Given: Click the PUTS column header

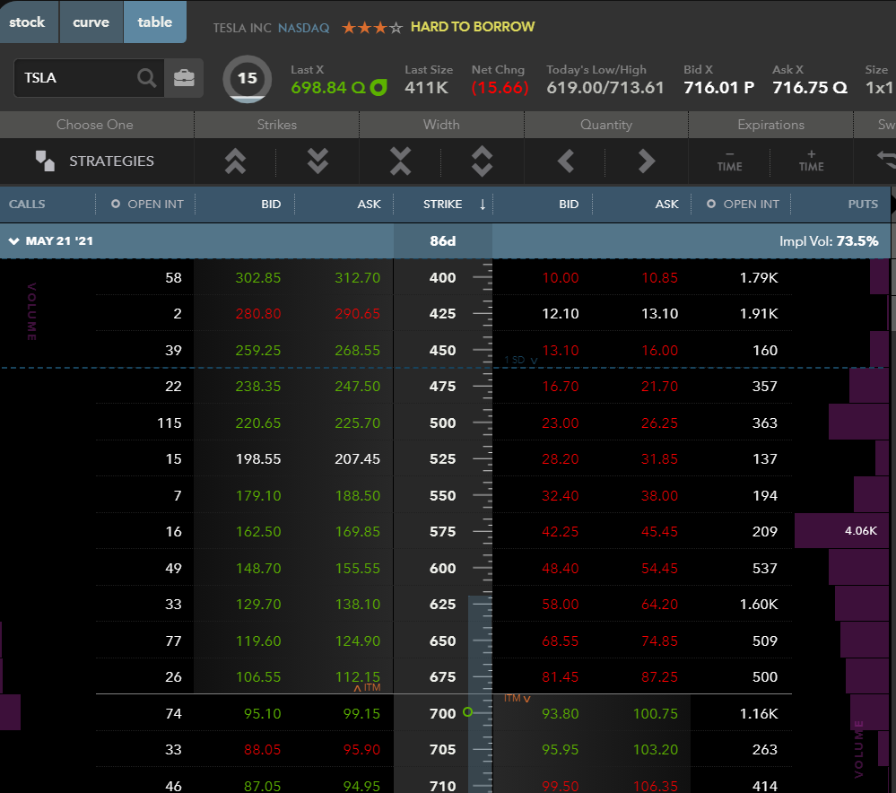Looking at the screenshot, I should click(863, 205).
